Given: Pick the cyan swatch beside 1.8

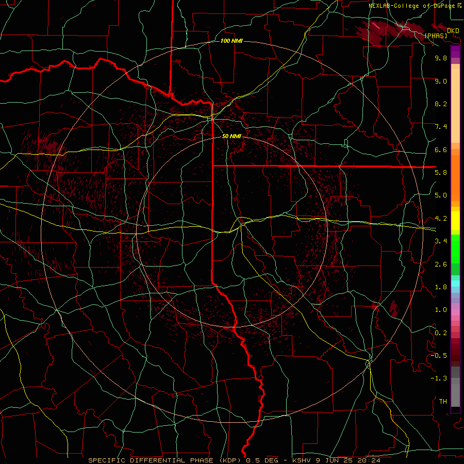Looking at the screenshot, I should pos(455,284).
